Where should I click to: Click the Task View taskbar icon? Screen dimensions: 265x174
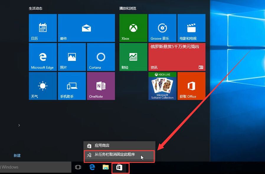[78, 167]
